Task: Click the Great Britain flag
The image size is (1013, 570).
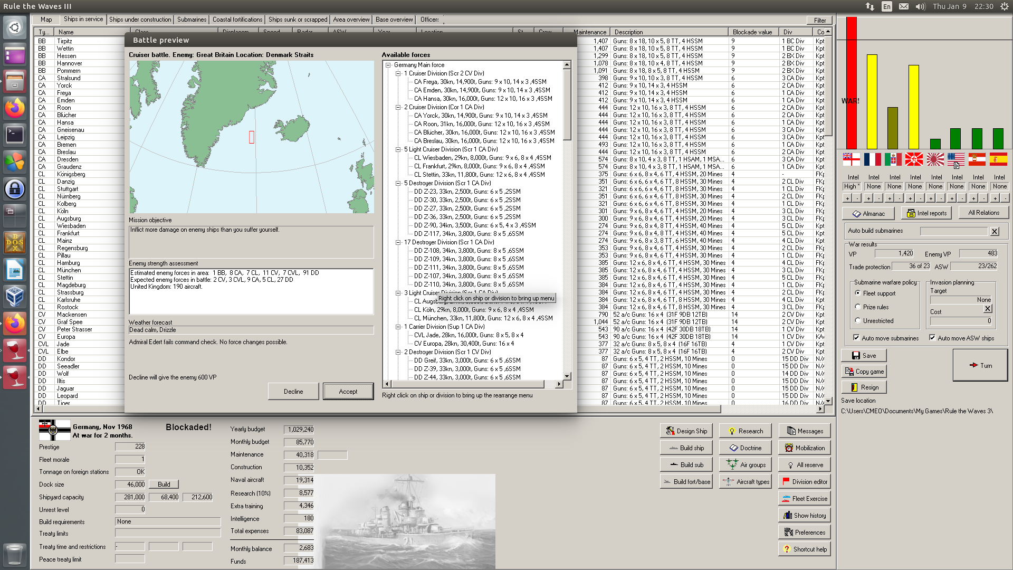Action: pos(851,159)
